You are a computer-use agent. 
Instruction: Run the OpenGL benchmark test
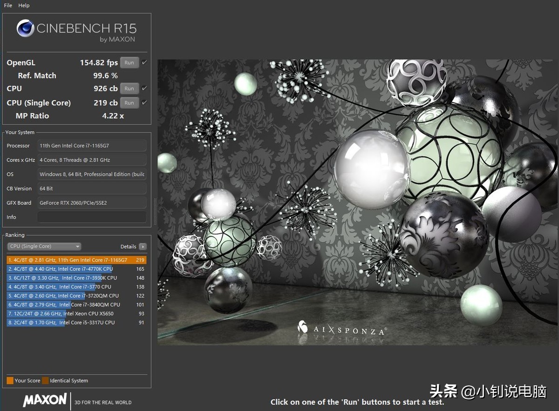pos(130,62)
